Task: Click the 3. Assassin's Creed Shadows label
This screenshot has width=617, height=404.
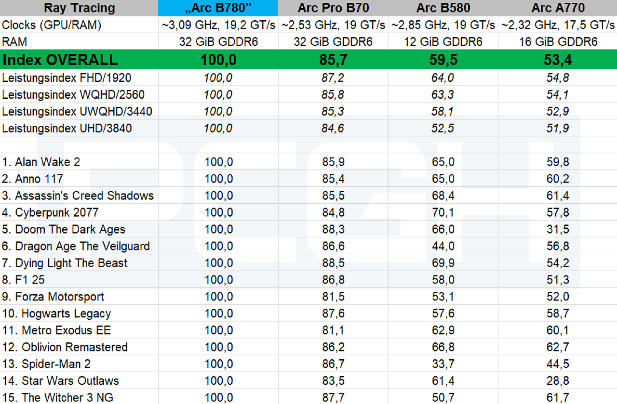Action: point(78,195)
